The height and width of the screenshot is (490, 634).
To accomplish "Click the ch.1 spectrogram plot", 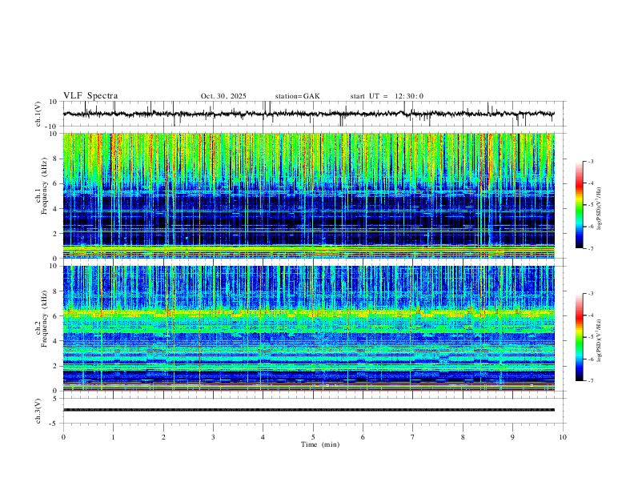I will pyautogui.click(x=308, y=195).
